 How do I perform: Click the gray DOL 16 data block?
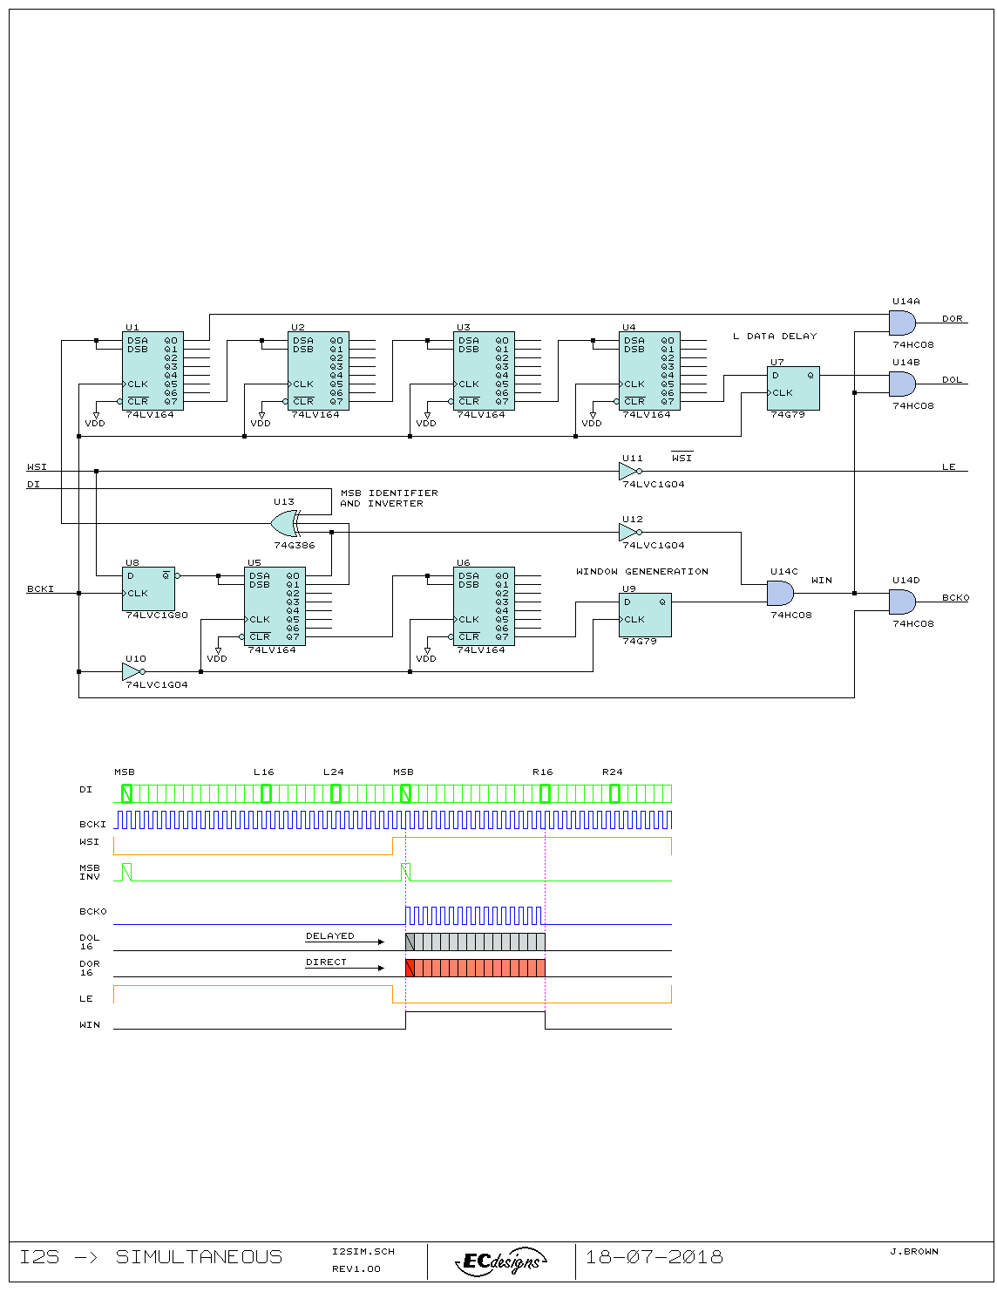click(476, 942)
